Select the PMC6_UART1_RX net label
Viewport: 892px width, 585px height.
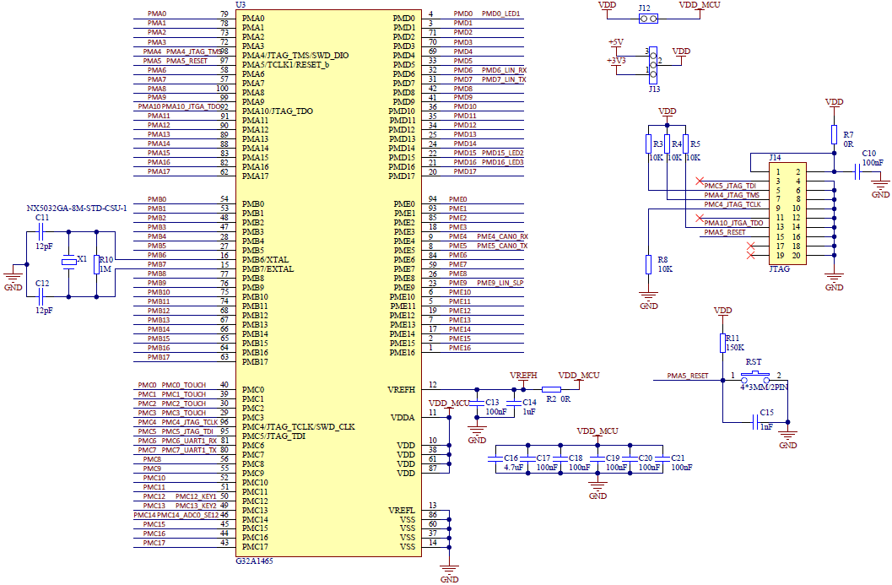coord(190,441)
